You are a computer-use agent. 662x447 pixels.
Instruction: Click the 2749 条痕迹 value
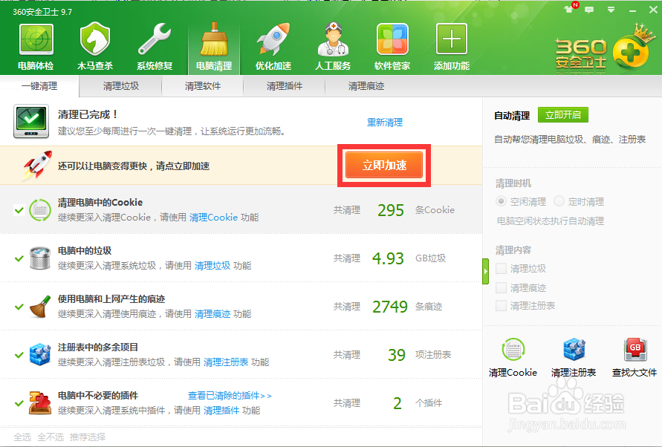(389, 307)
